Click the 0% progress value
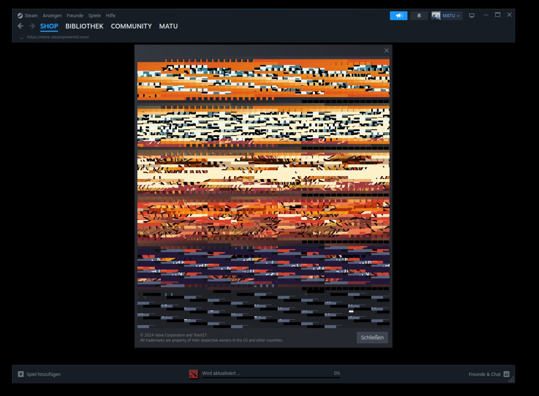The height and width of the screenshot is (396, 539). tap(337, 373)
